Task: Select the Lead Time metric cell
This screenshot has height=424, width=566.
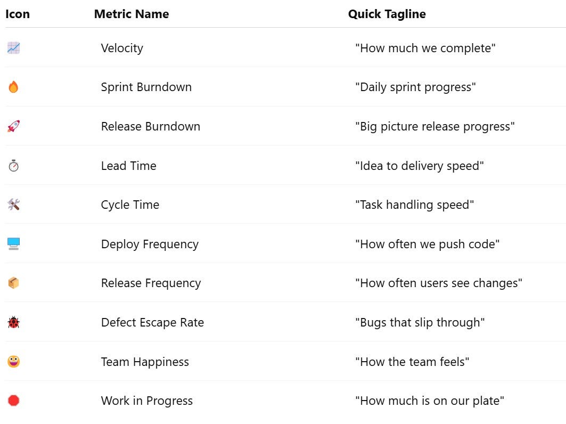Action: 128,166
